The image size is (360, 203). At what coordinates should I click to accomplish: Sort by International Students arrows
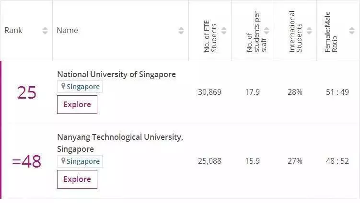pos(309,31)
